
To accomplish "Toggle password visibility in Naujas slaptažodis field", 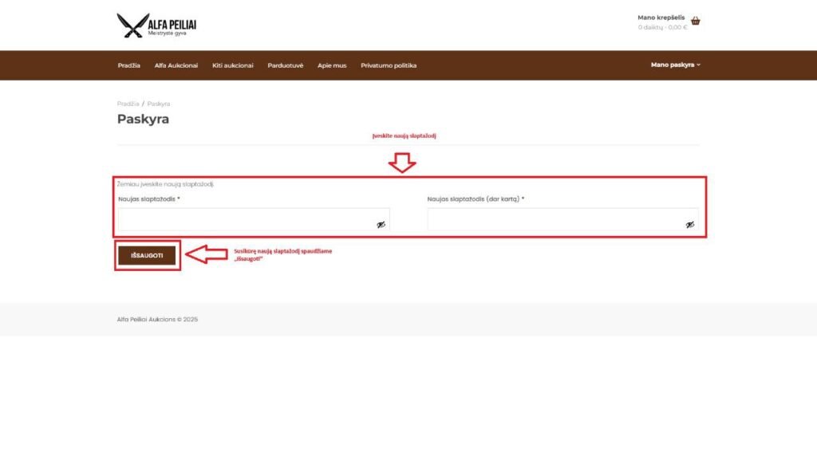I will tap(381, 225).
